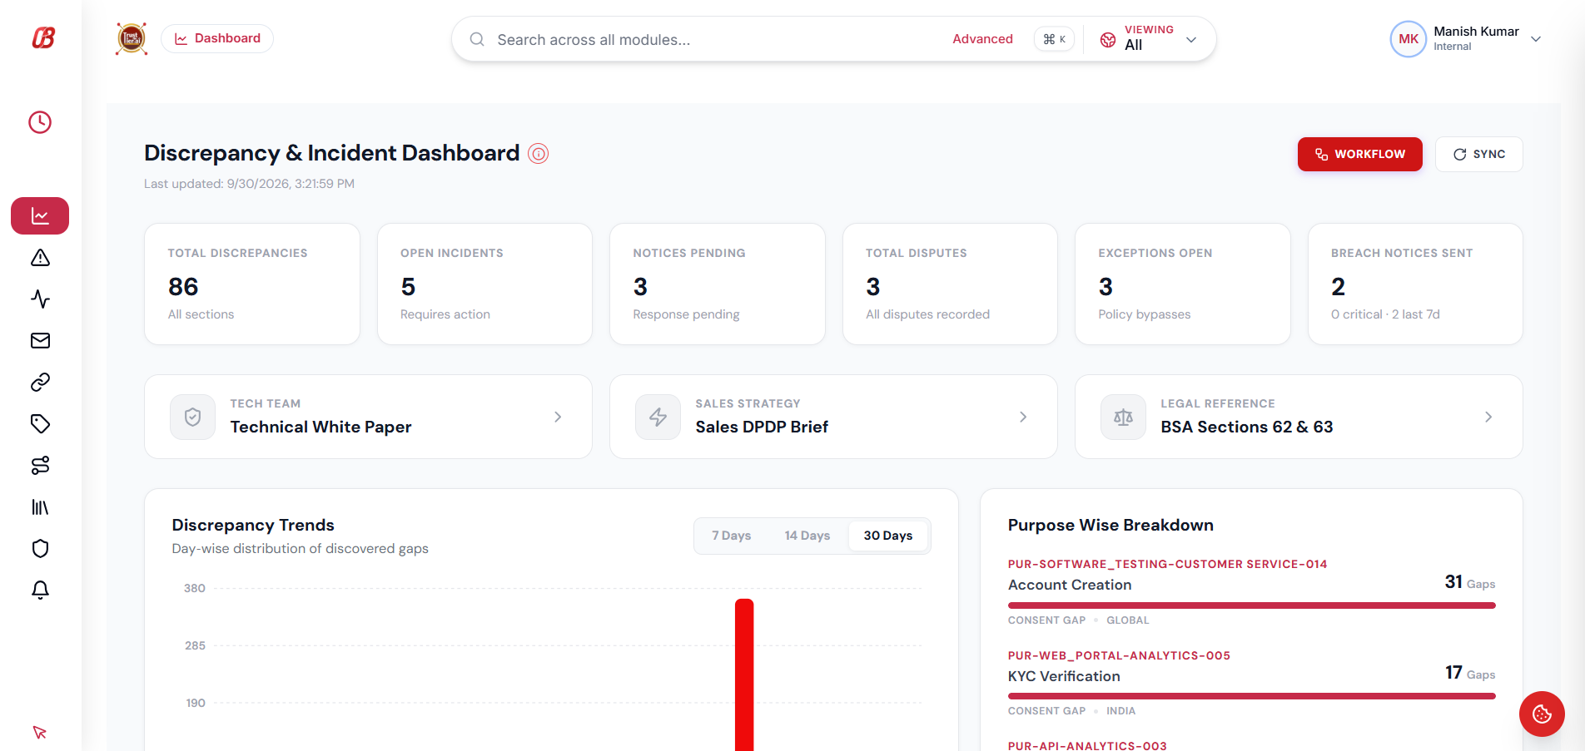Open the shield security sidebar icon
Viewport: 1585px width, 751px height.
(x=40, y=549)
